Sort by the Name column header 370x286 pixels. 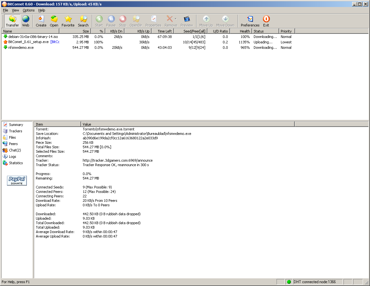(31, 31)
